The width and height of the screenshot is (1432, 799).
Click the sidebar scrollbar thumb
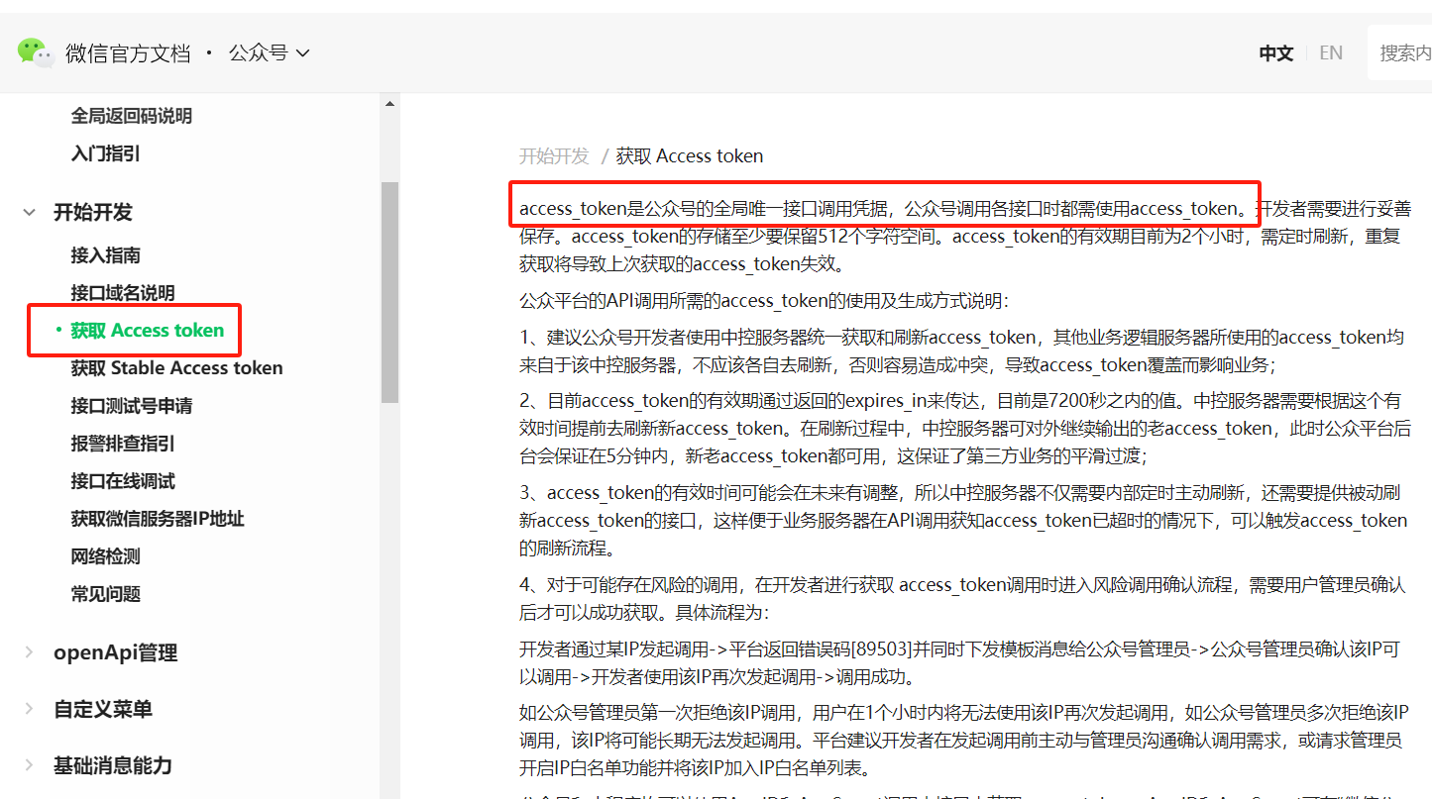[389, 292]
